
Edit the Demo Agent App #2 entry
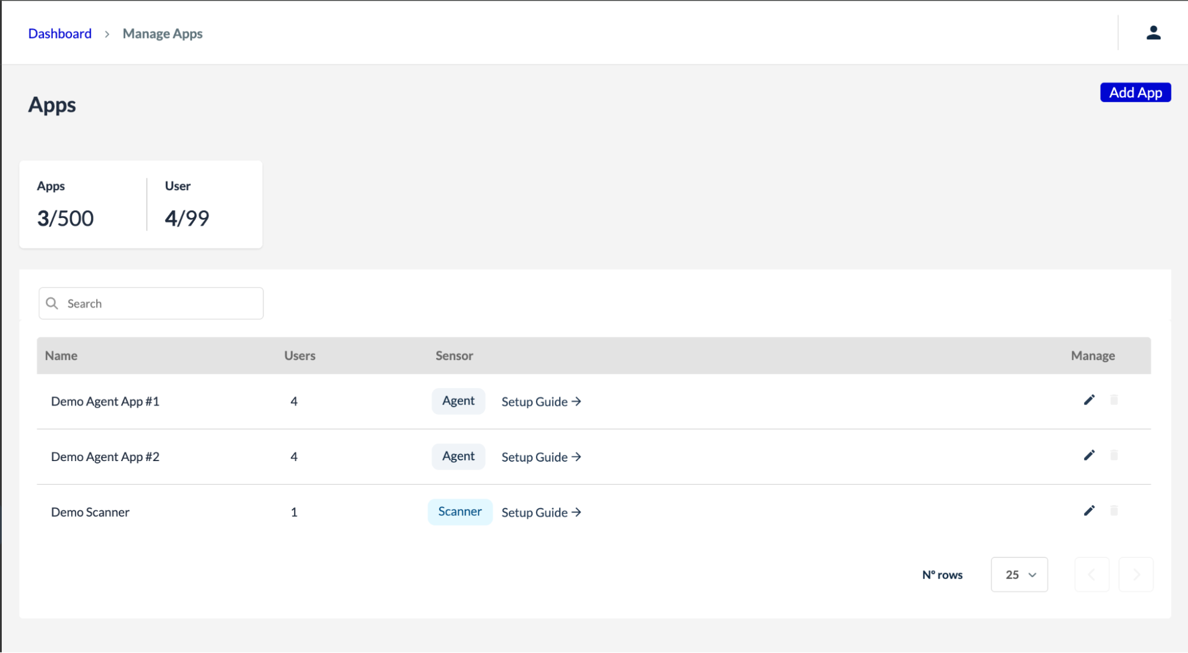(1089, 455)
